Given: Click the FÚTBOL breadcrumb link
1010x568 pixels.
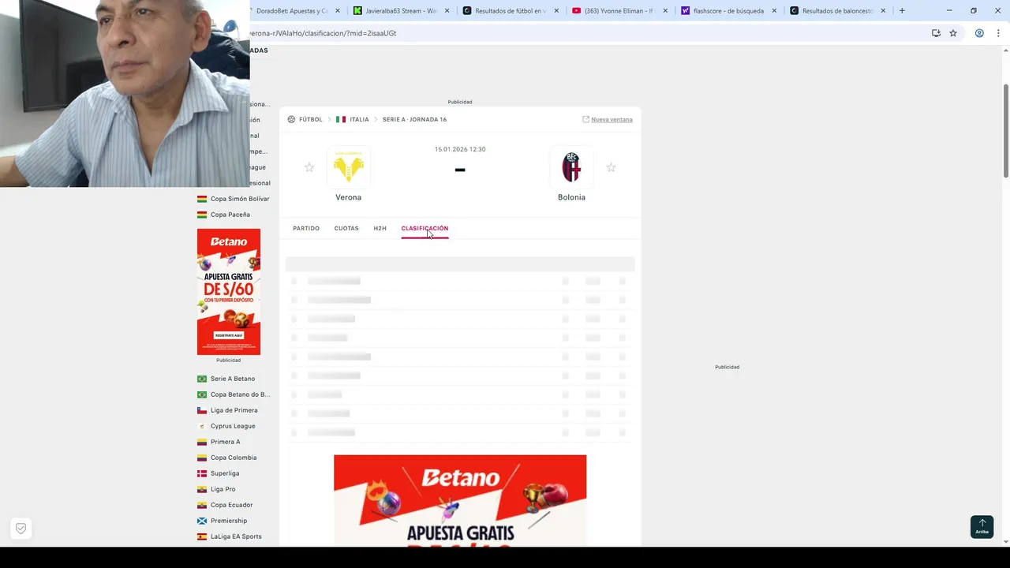Looking at the screenshot, I should tap(311, 119).
